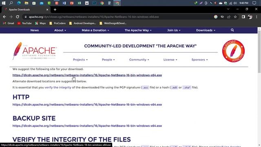The image size is (261, 147).
Task: Click the browser forward arrow
Action: click(x=11, y=17)
